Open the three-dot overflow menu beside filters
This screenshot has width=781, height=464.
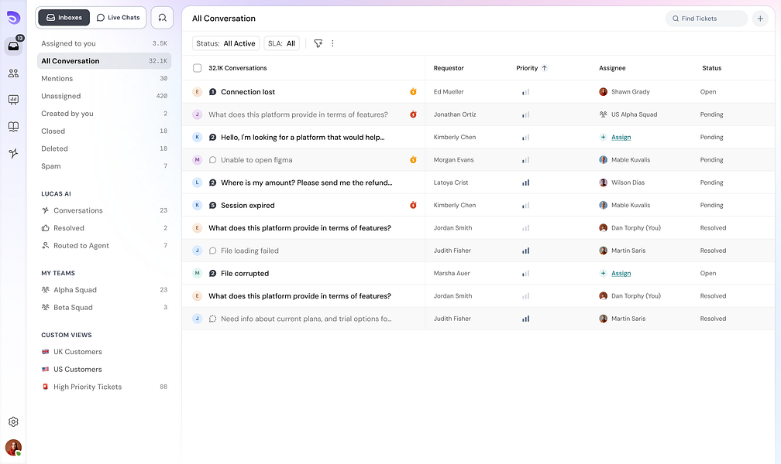(332, 43)
